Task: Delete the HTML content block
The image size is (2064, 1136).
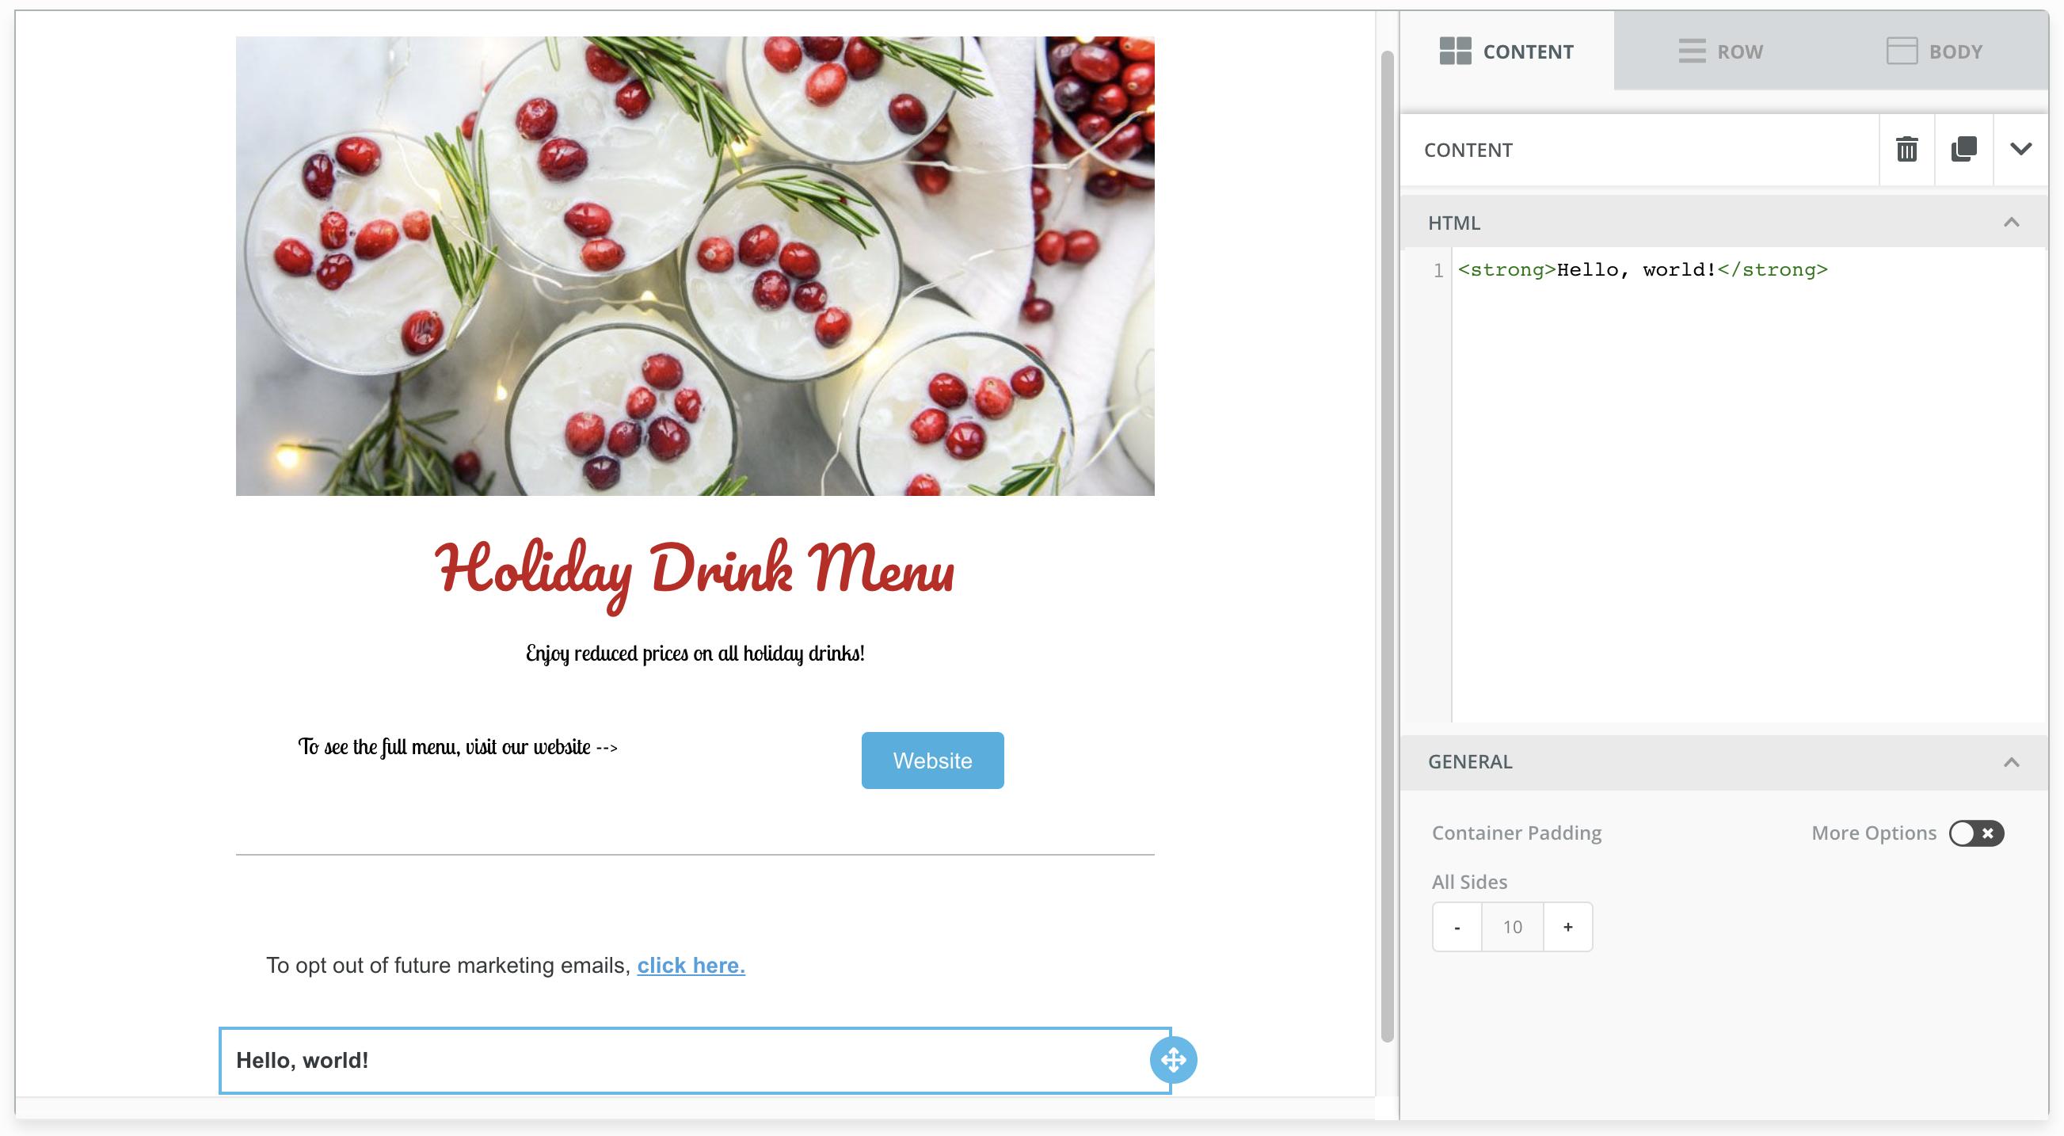Action: click(x=1907, y=149)
